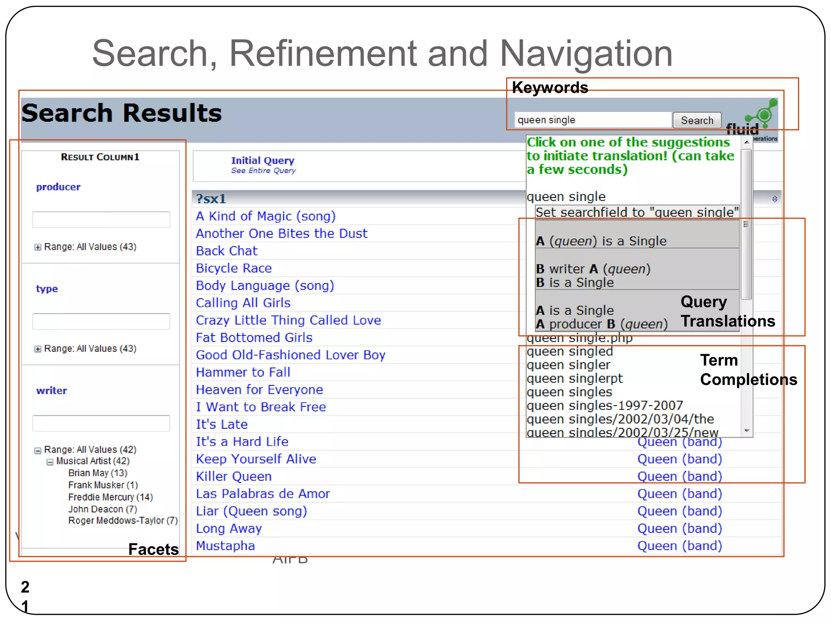Viewport: 831px width, 623px height.
Task: Open the producer facet heading
Action: click(58, 187)
